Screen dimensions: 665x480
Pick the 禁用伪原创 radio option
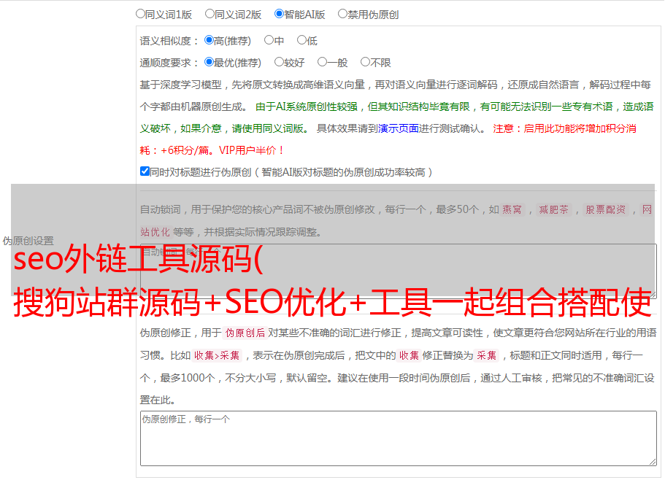tap(342, 14)
